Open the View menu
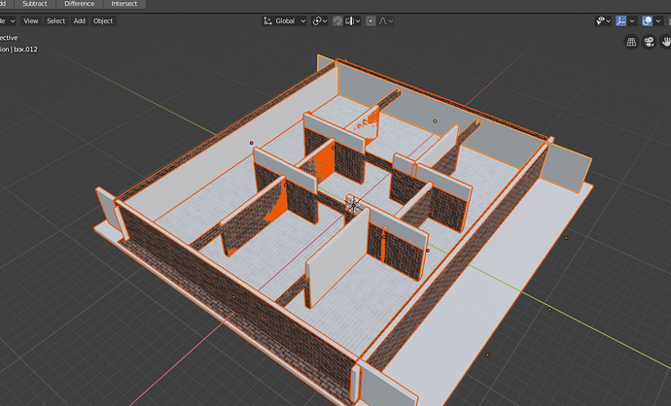This screenshot has height=406, width=671. coord(31,20)
